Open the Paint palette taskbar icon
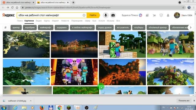This screenshot has width=196, height=110. tap(95, 108)
